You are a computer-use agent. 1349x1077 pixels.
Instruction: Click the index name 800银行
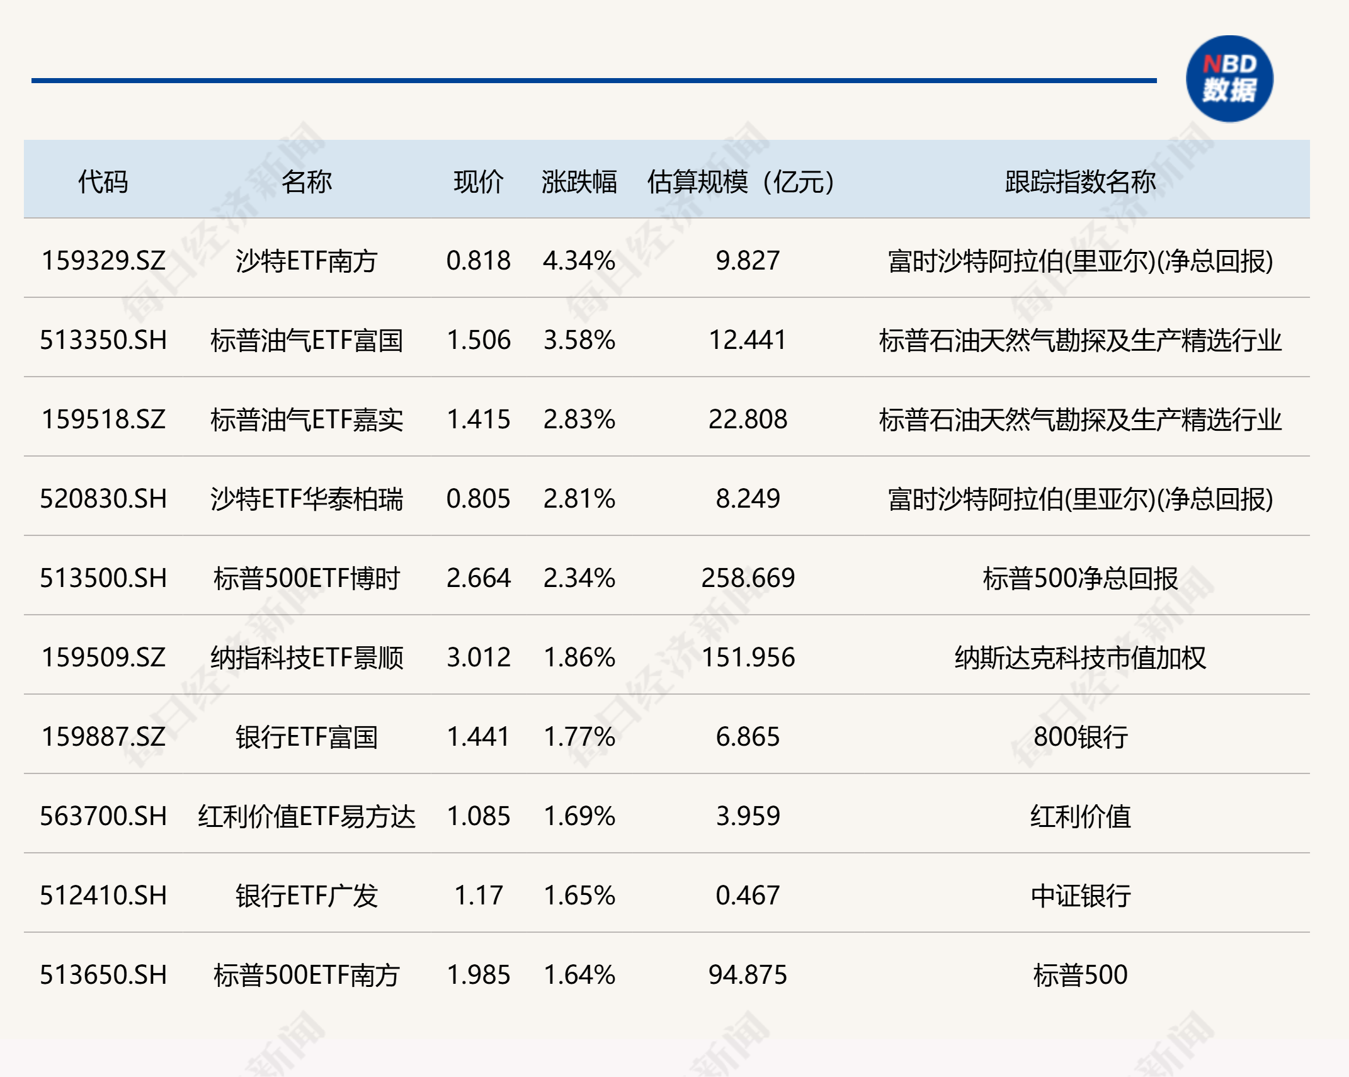[x=1080, y=737]
